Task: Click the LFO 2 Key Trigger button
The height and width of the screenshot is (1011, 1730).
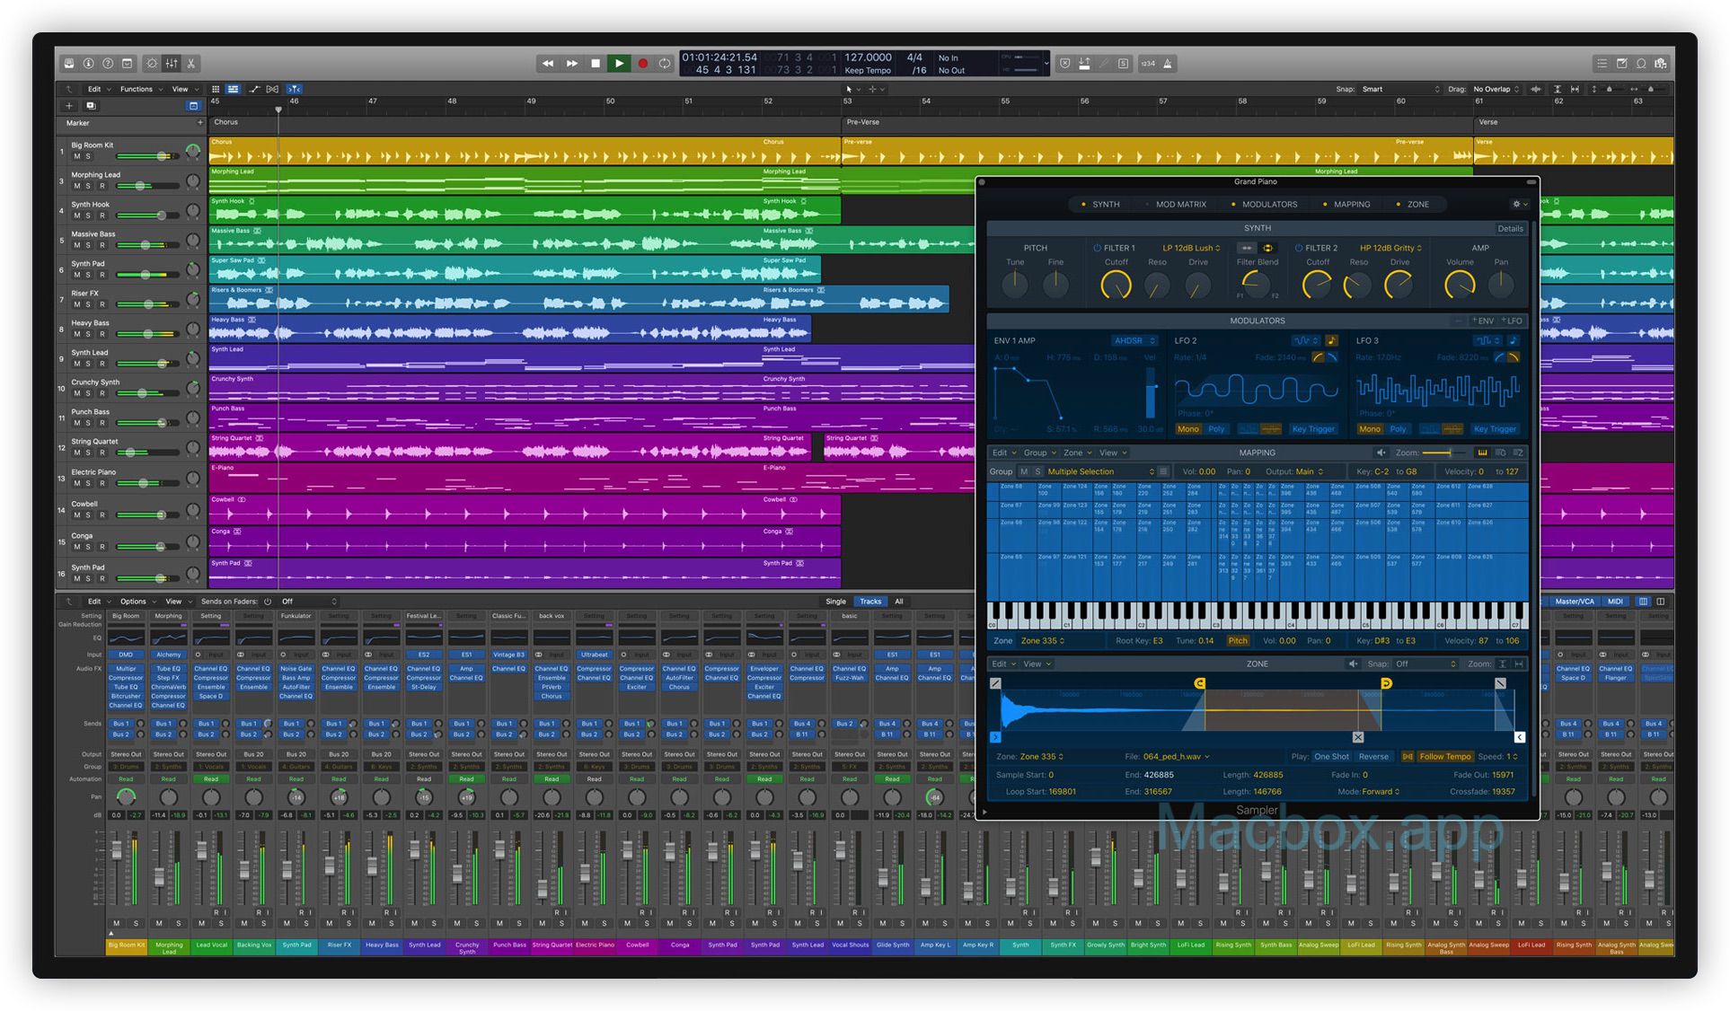Action: (x=1312, y=429)
